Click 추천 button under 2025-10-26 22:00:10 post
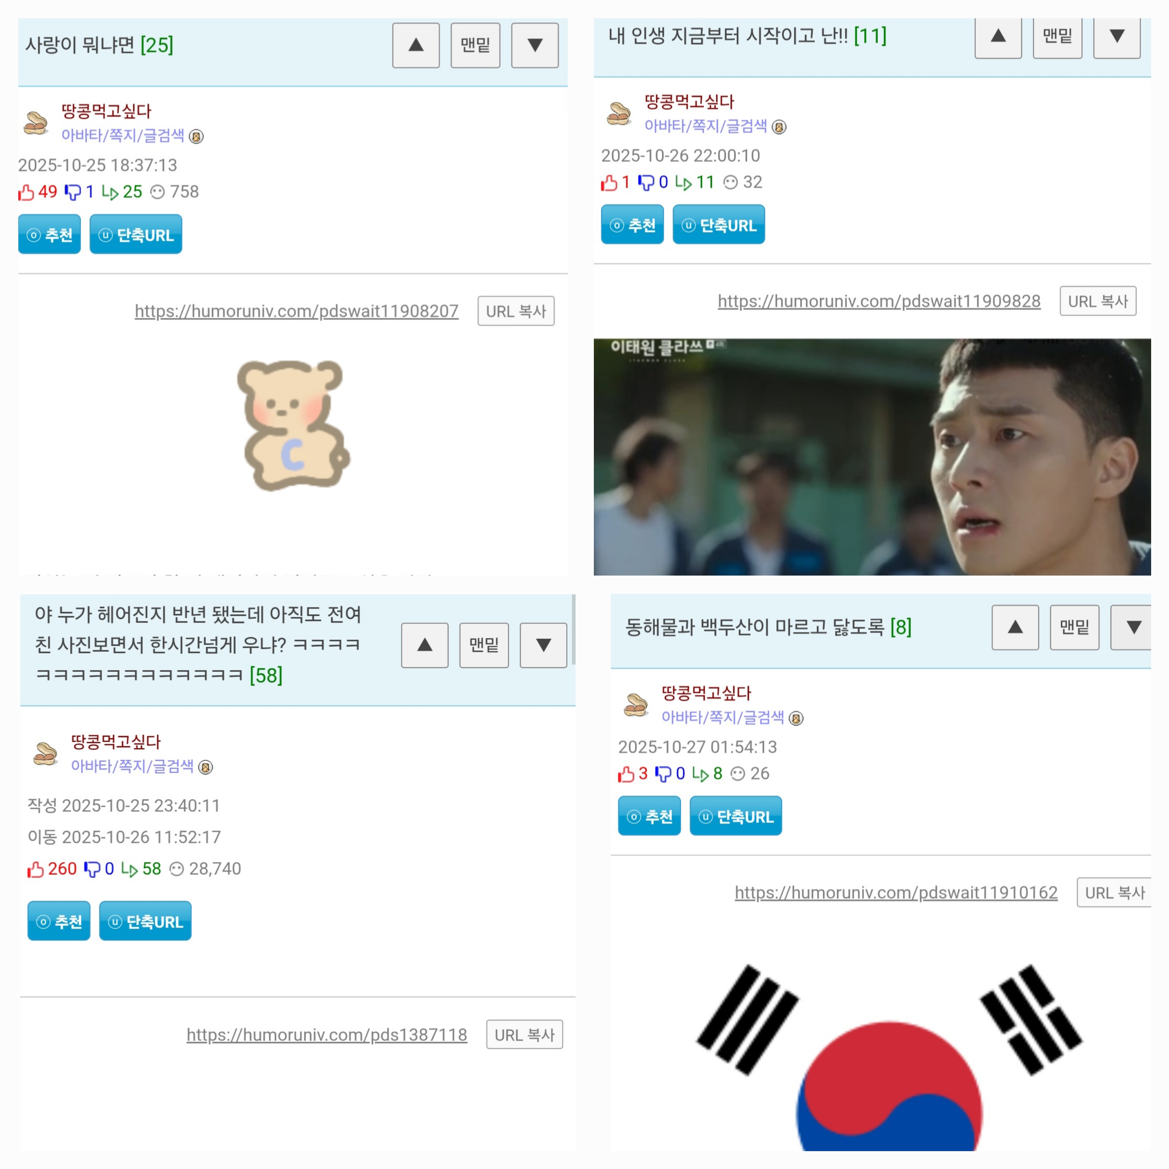Viewport: 1169px width, 1169px height. click(632, 224)
